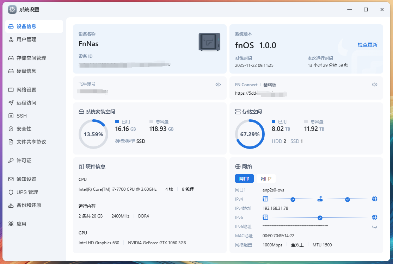This screenshot has width=393, height=264.
Task: Click the router icon in the IPv4 row
Action: (320, 199)
